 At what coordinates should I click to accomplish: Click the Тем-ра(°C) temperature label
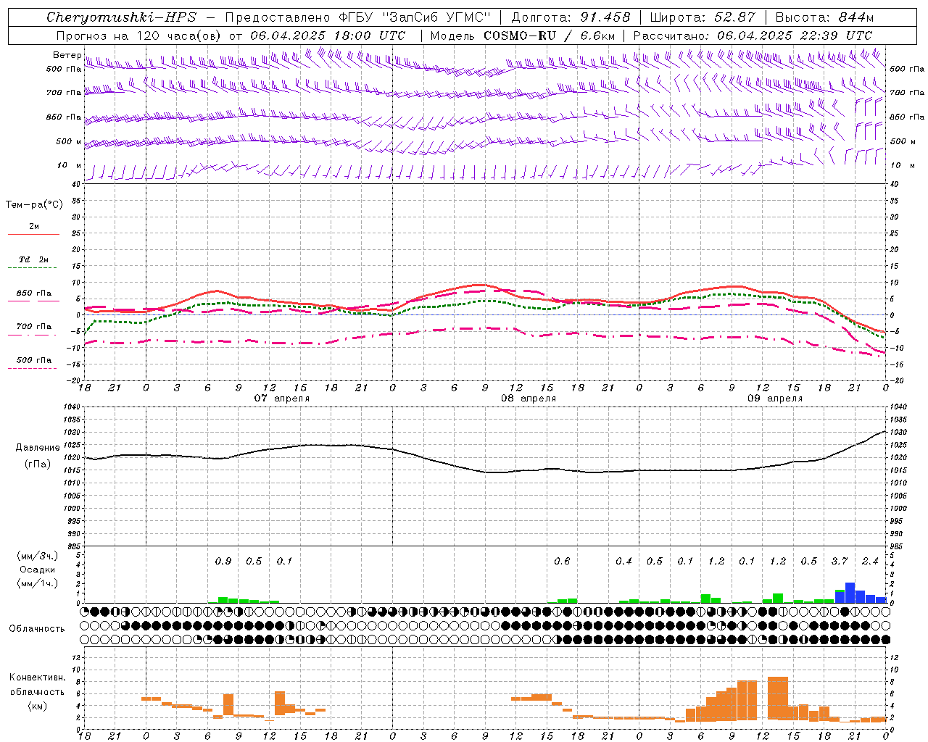tap(34, 205)
